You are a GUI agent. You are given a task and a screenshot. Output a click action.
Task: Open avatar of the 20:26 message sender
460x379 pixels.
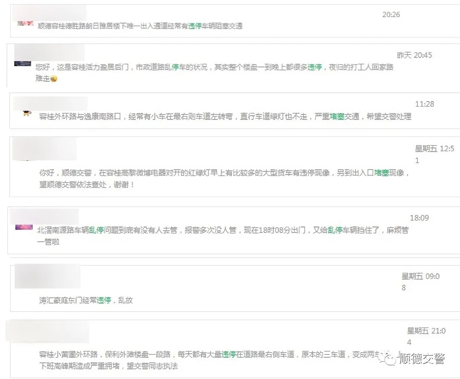[x=25, y=23]
